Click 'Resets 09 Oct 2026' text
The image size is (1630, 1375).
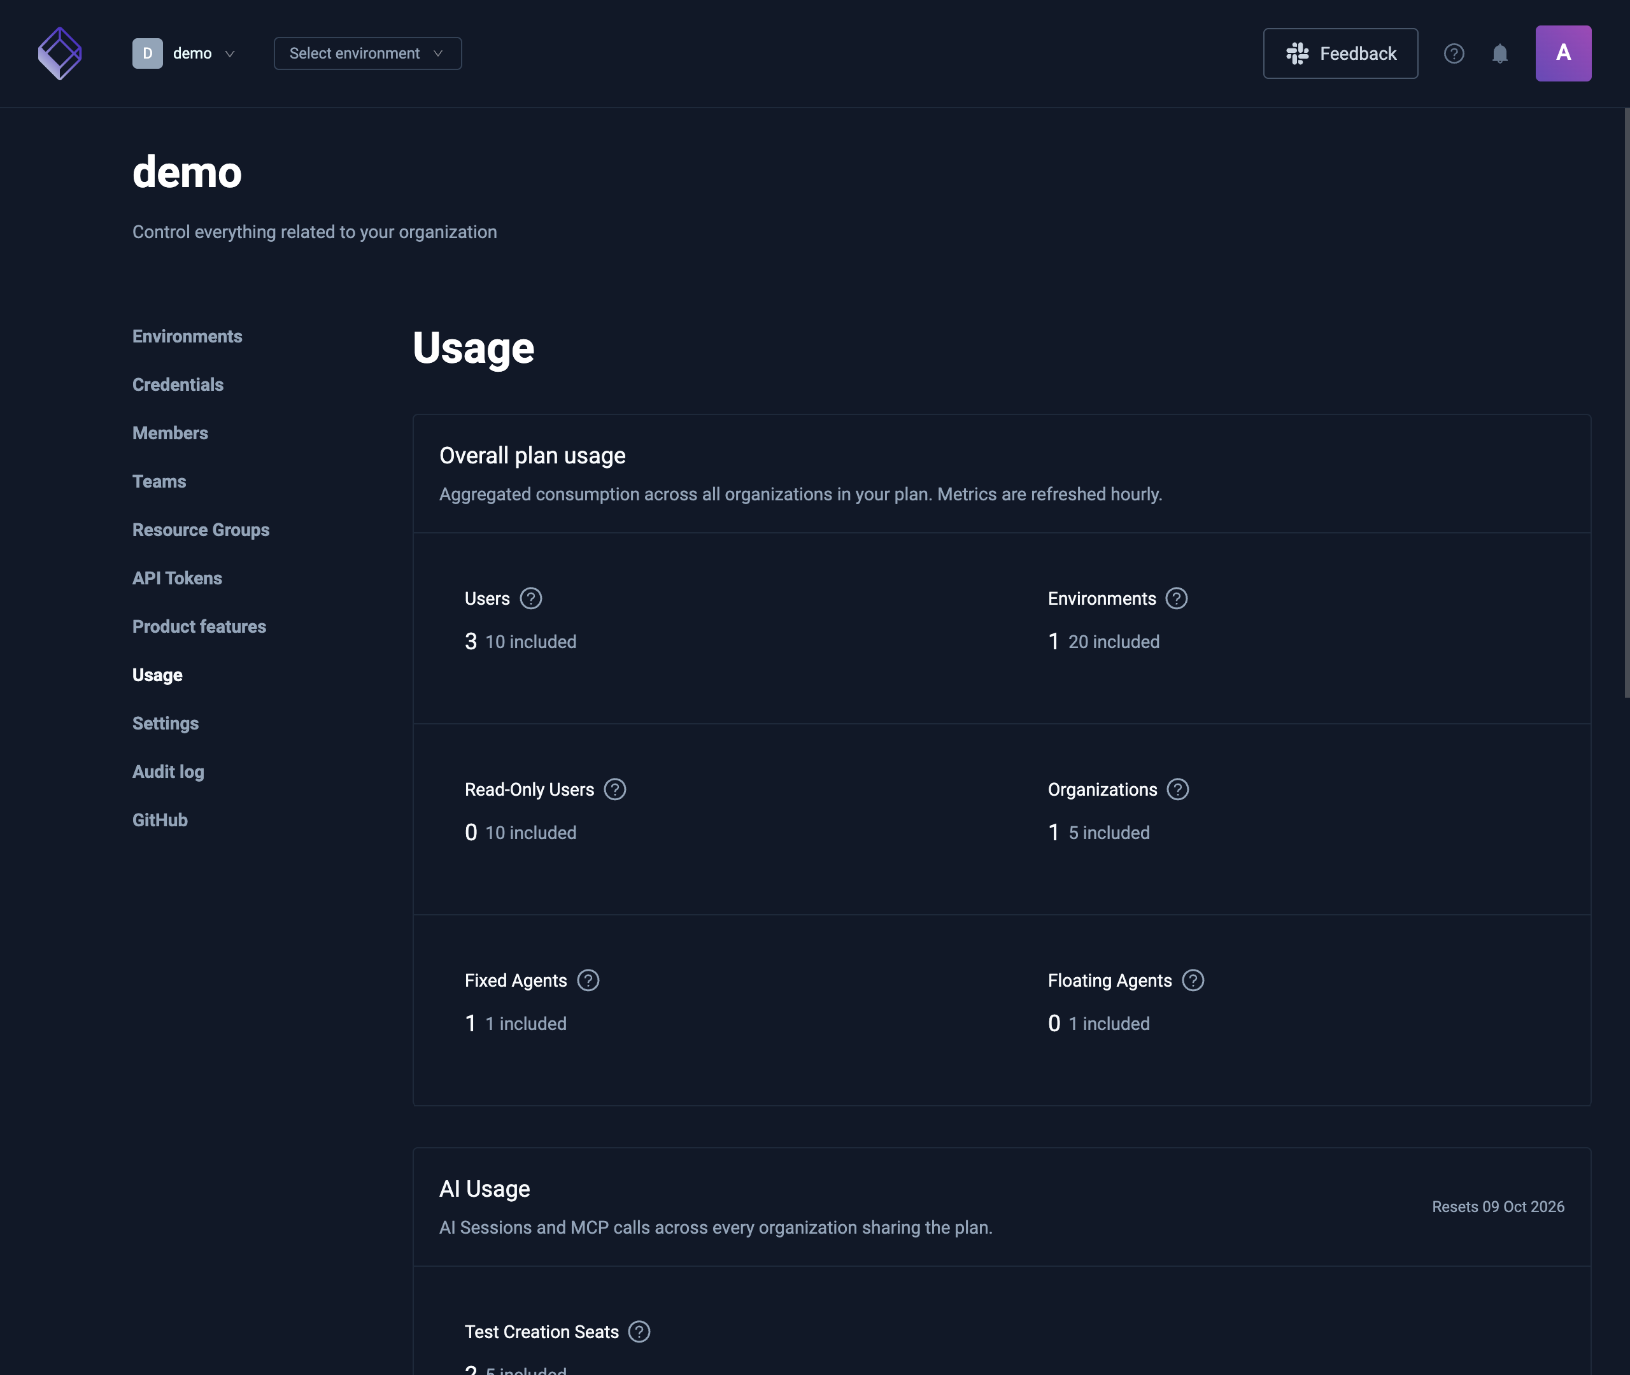(x=1498, y=1207)
